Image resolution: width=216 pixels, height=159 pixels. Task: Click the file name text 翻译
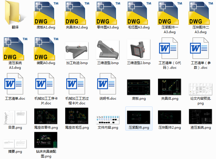coord(15,27)
